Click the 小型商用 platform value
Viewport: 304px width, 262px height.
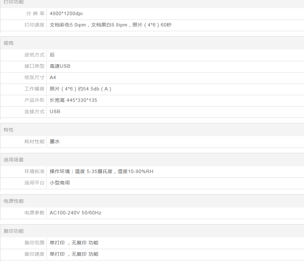(x=60, y=183)
